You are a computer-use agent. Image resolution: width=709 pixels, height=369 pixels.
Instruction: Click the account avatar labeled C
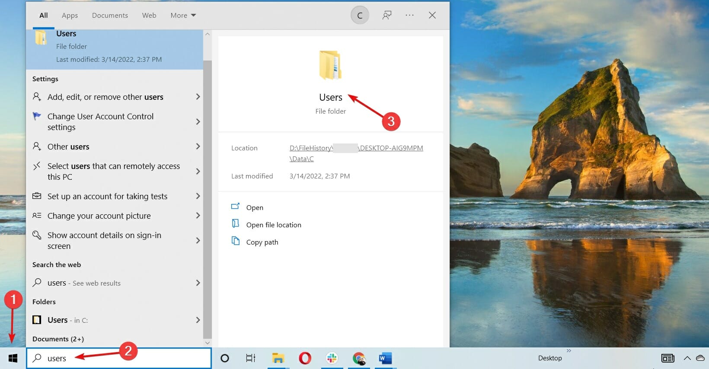point(360,16)
